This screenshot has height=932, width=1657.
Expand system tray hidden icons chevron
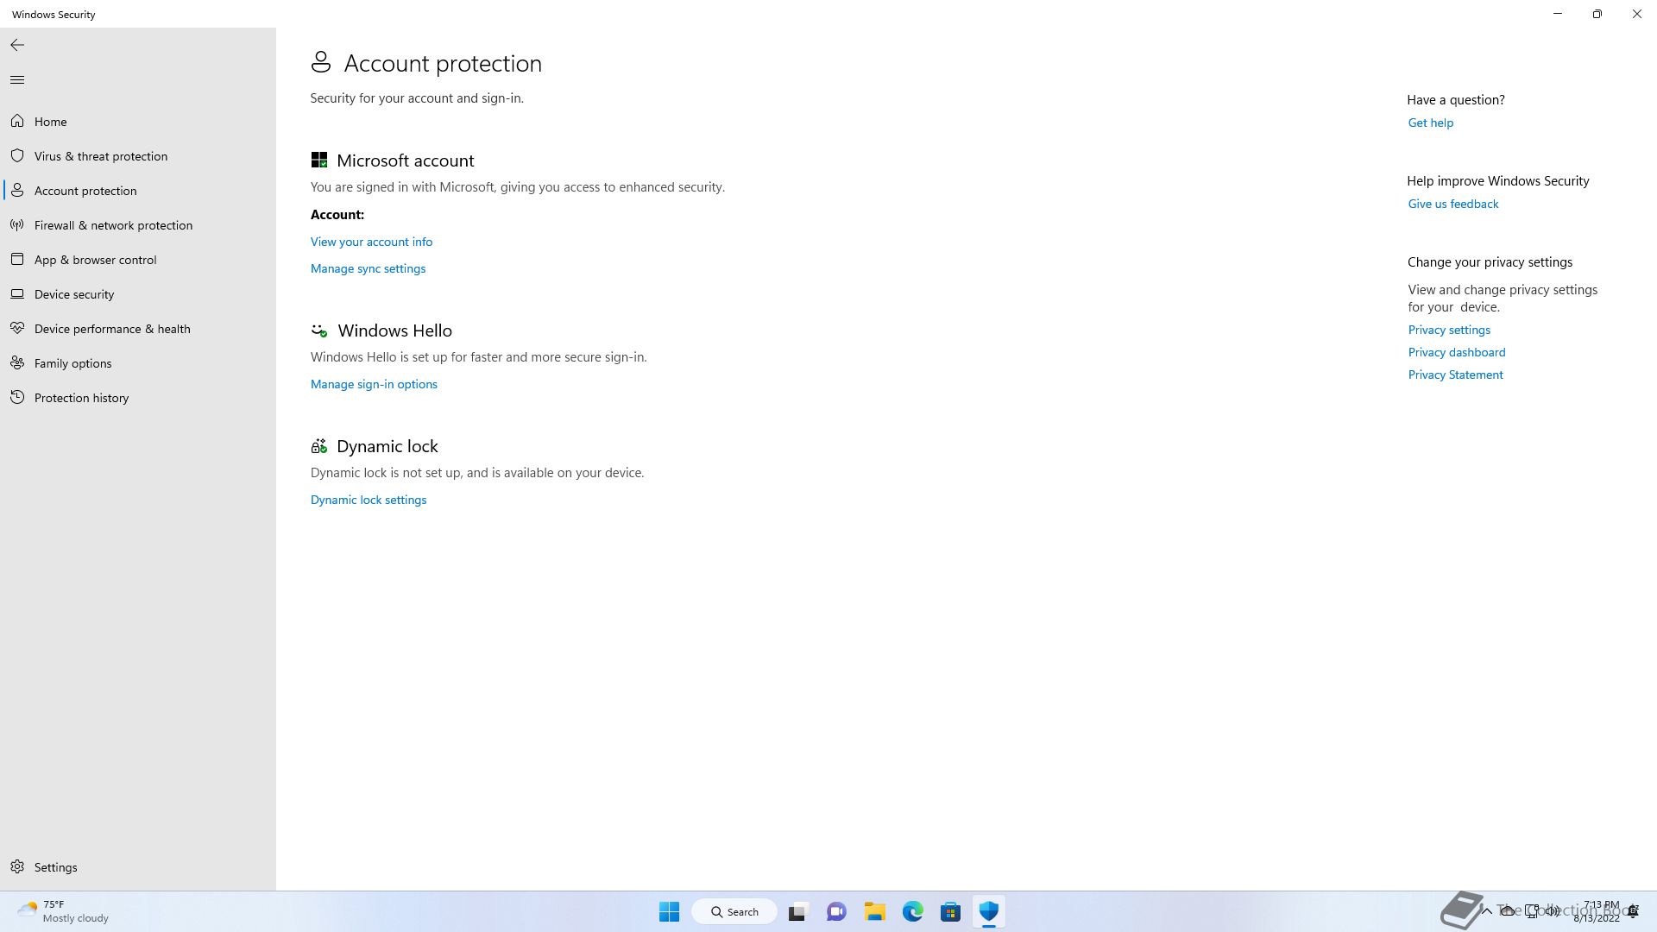click(x=1486, y=910)
